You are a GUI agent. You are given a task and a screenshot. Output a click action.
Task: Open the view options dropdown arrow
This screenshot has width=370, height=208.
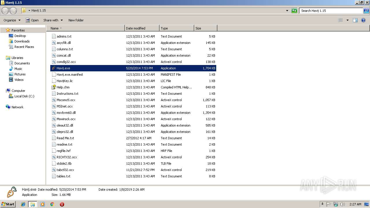347,20
